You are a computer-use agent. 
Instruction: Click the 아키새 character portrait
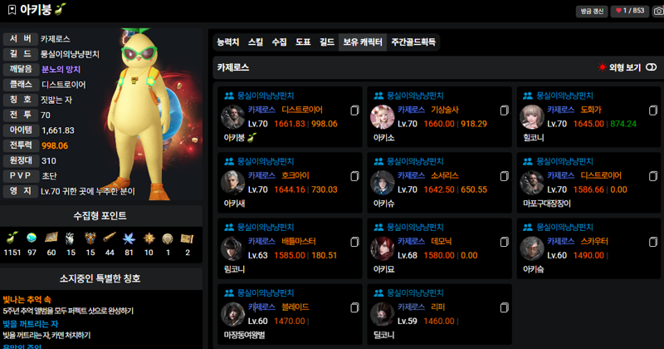click(232, 182)
